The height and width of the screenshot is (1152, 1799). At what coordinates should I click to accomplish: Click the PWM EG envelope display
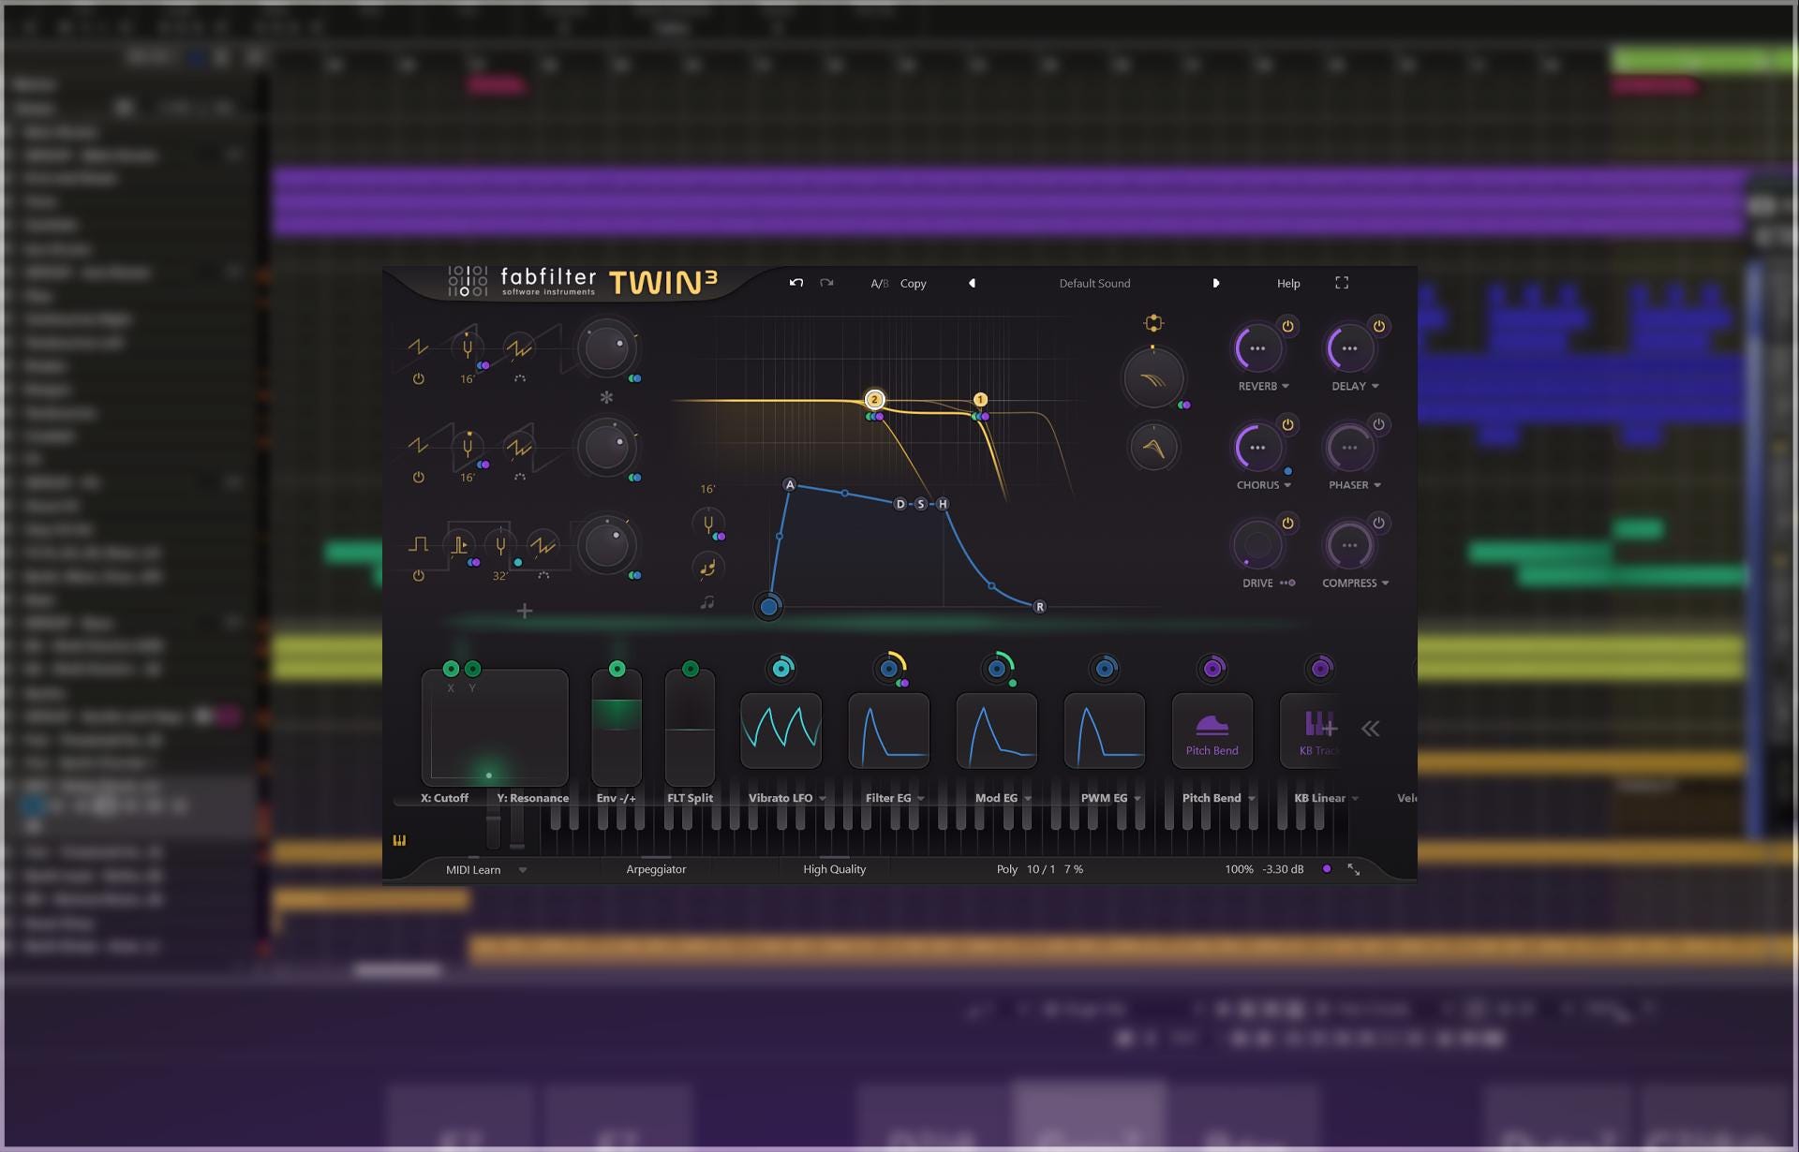(1105, 731)
